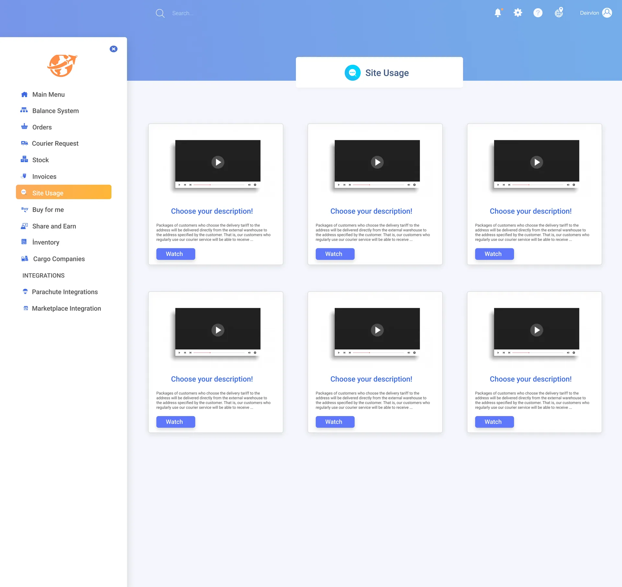Click progress bar on bottom-right card video
The image size is (622, 587).
point(538,353)
